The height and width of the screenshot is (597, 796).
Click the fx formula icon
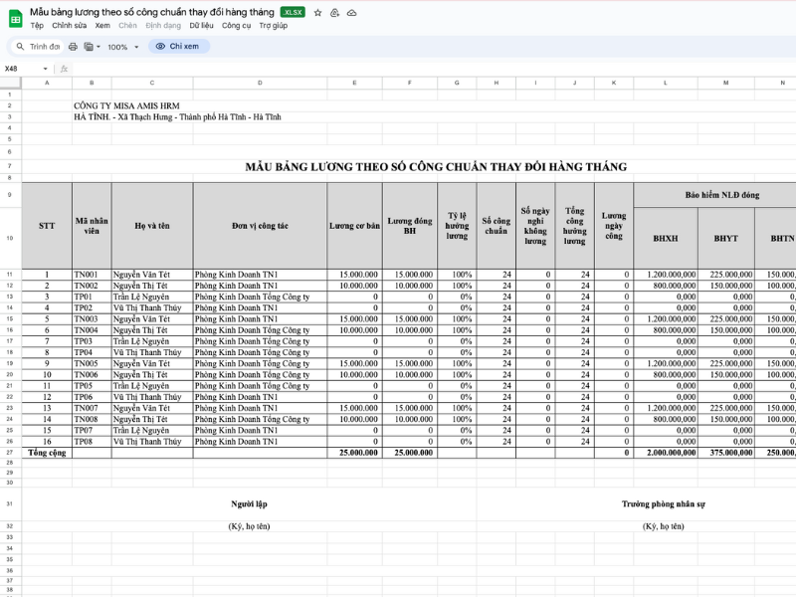click(x=64, y=69)
